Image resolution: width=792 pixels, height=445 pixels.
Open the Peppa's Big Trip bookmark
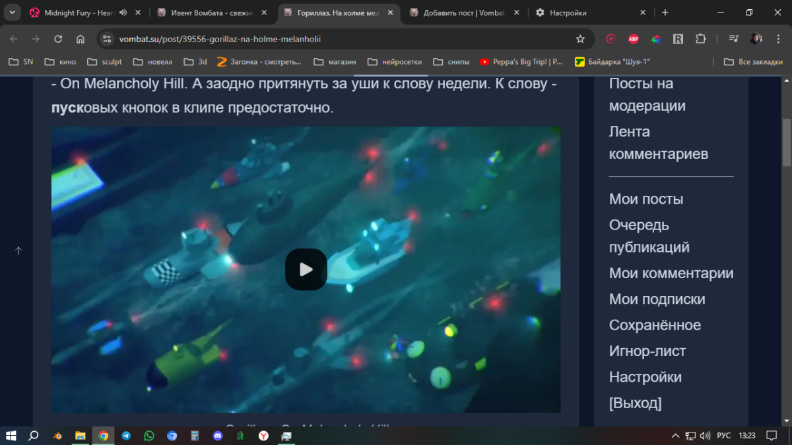521,61
